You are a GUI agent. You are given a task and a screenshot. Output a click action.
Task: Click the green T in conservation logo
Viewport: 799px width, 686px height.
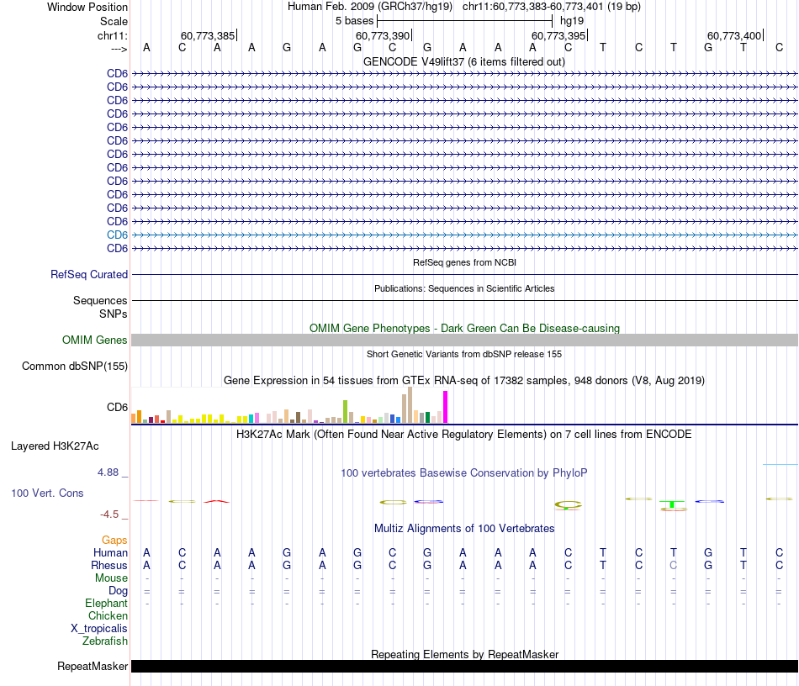[673, 504]
